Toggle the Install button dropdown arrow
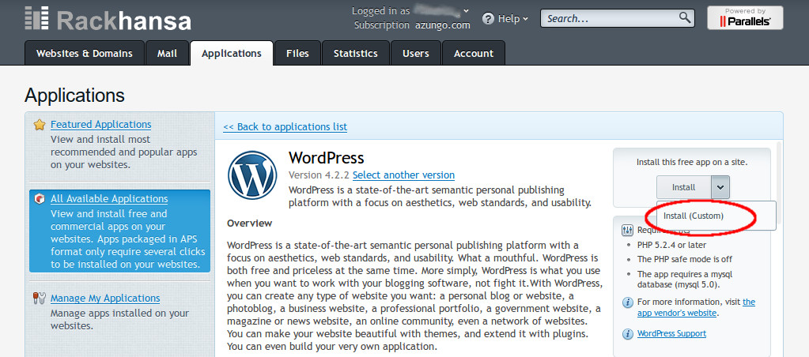This screenshot has width=809, height=357. click(720, 187)
